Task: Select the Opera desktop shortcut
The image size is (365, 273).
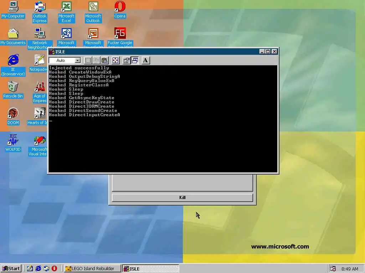Action: pyautogui.click(x=120, y=10)
